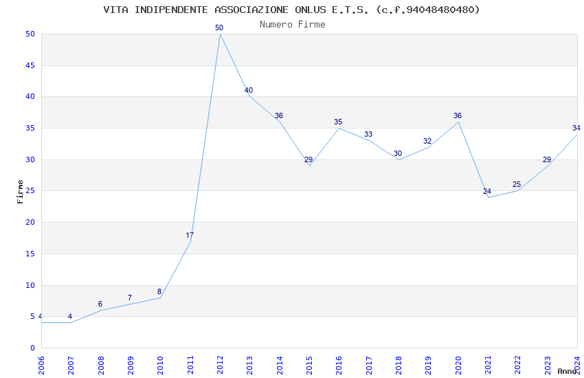Click the chart title 'VITA INDIPENDENTE ASSOCIAZIONE ONLUS E.T.S.'
Screen dimensions: 584x378
pyautogui.click(x=236, y=10)
